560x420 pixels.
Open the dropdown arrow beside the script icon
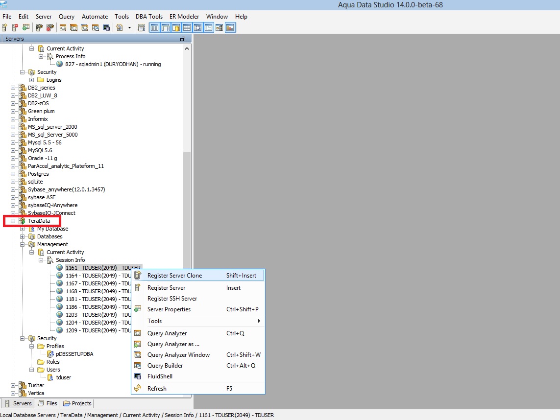(129, 27)
